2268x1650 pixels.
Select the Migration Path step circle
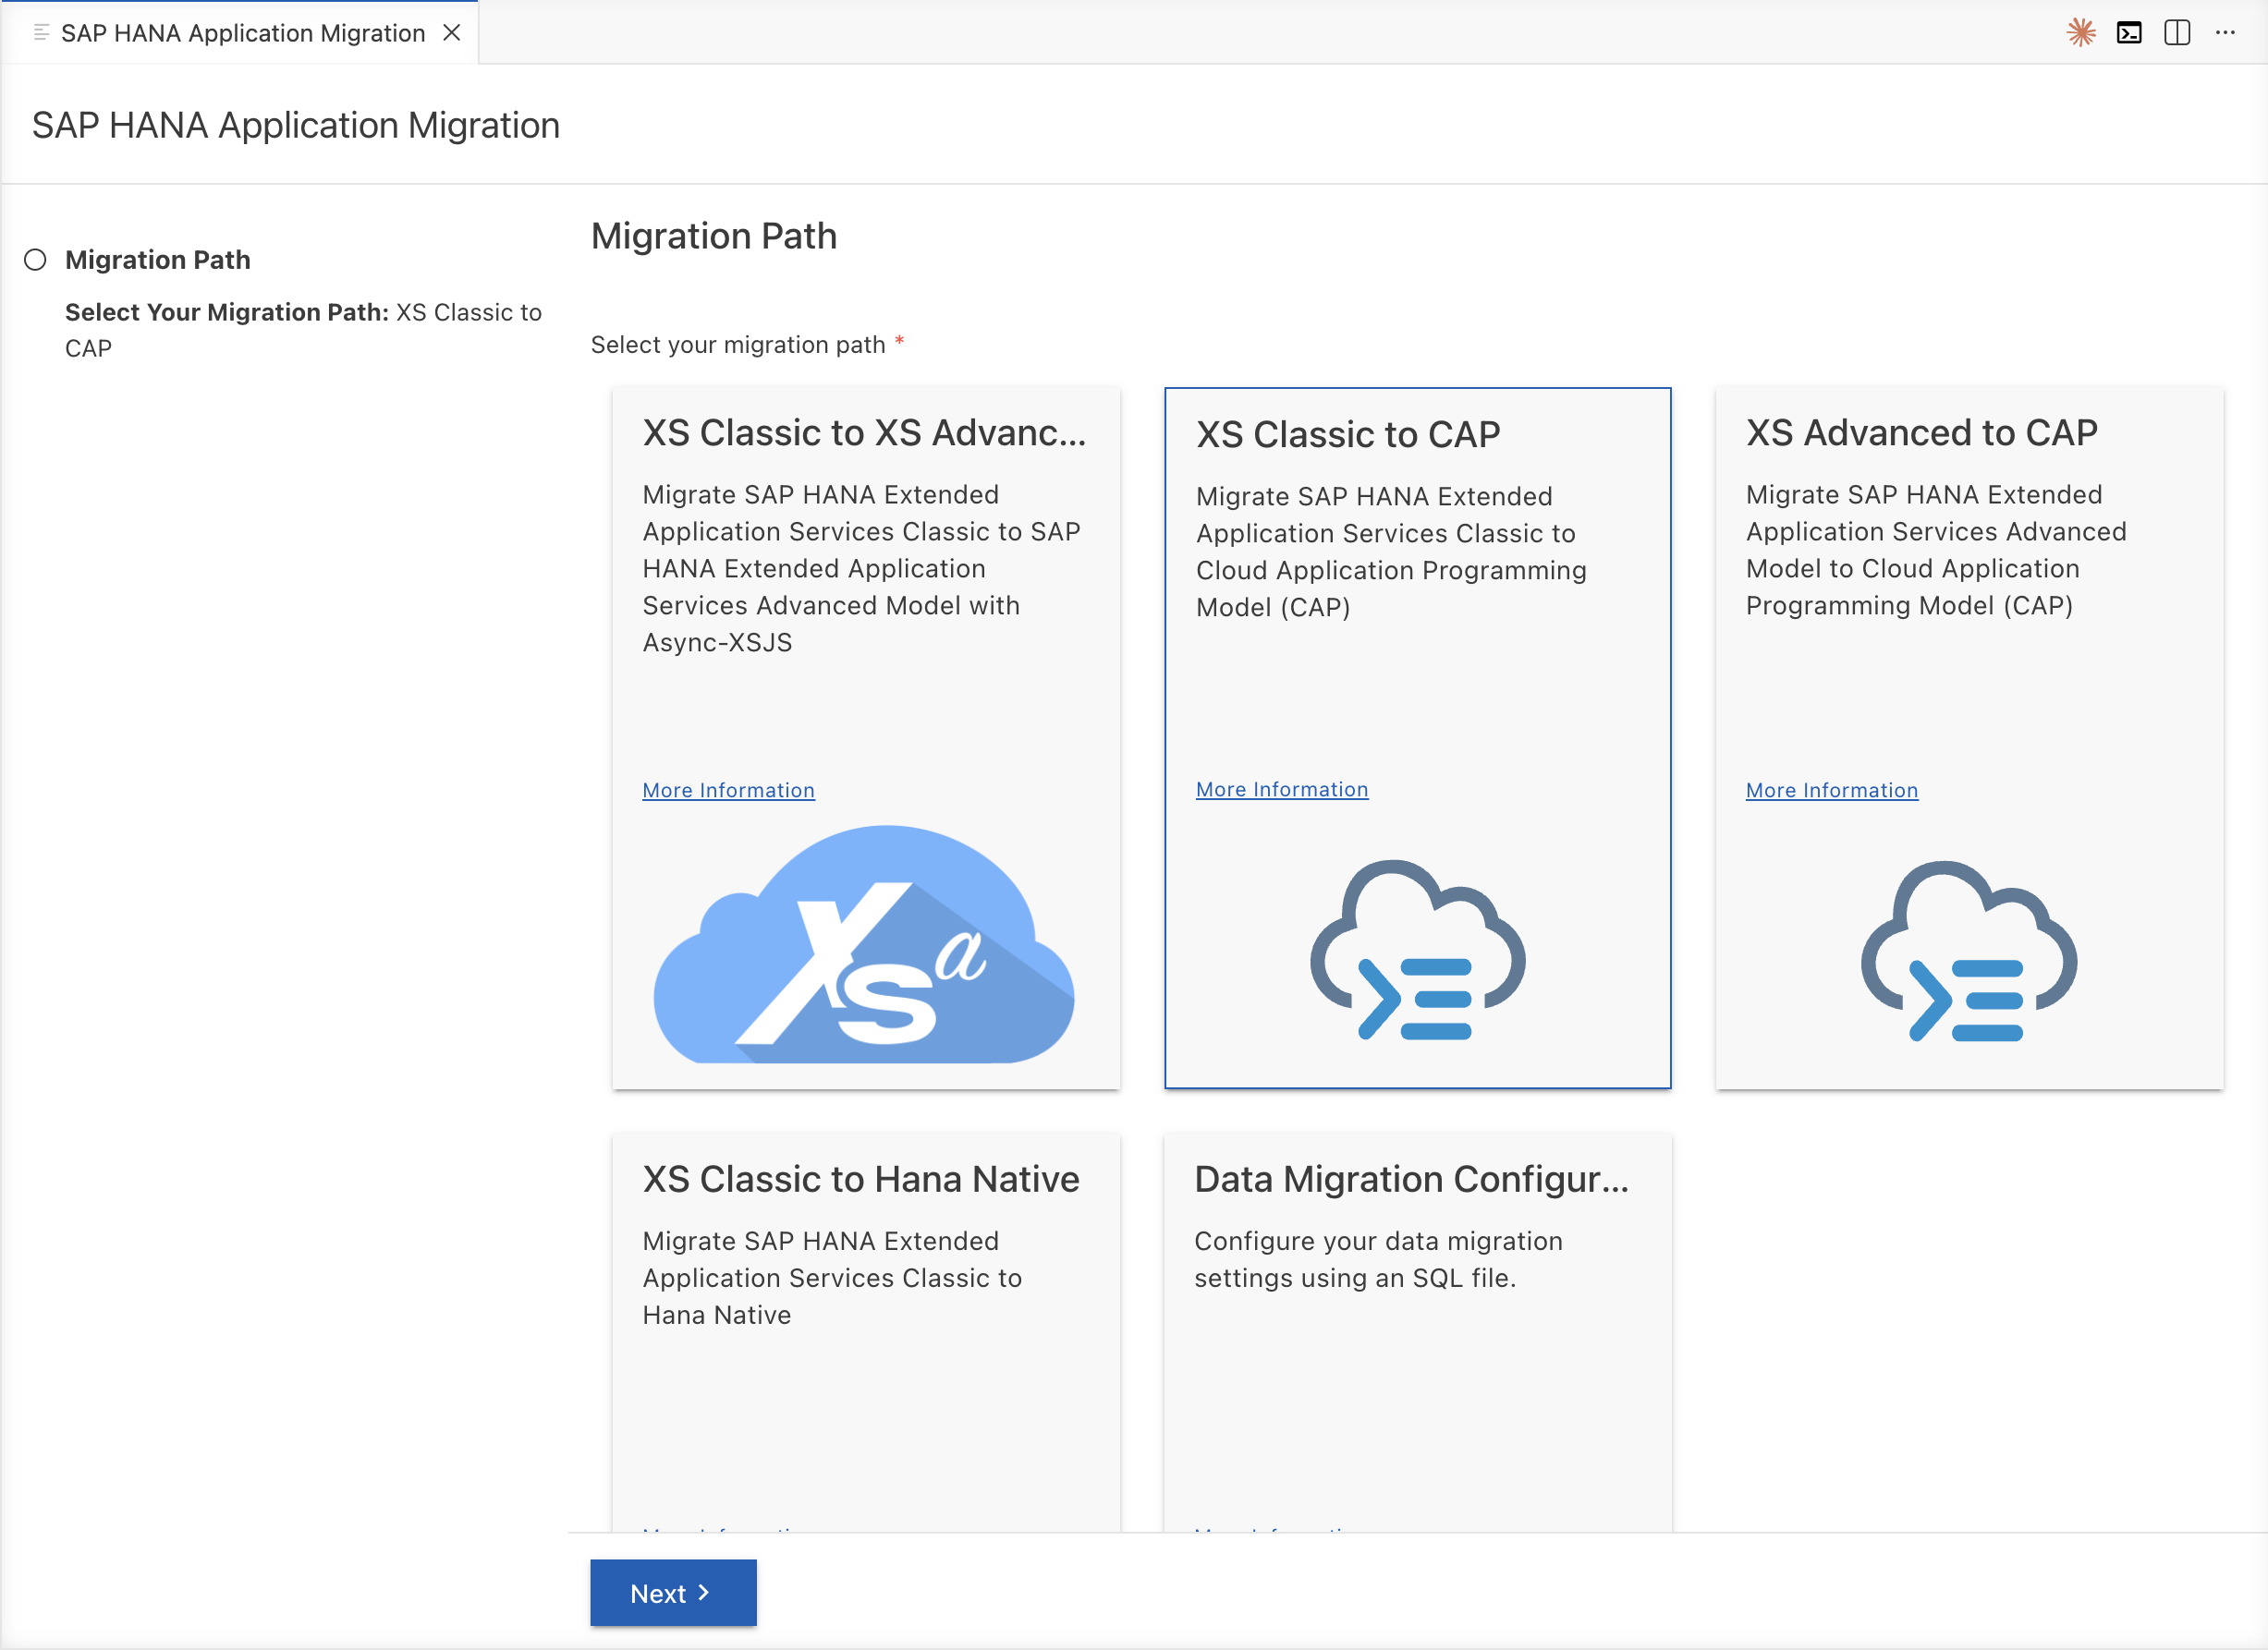(35, 260)
